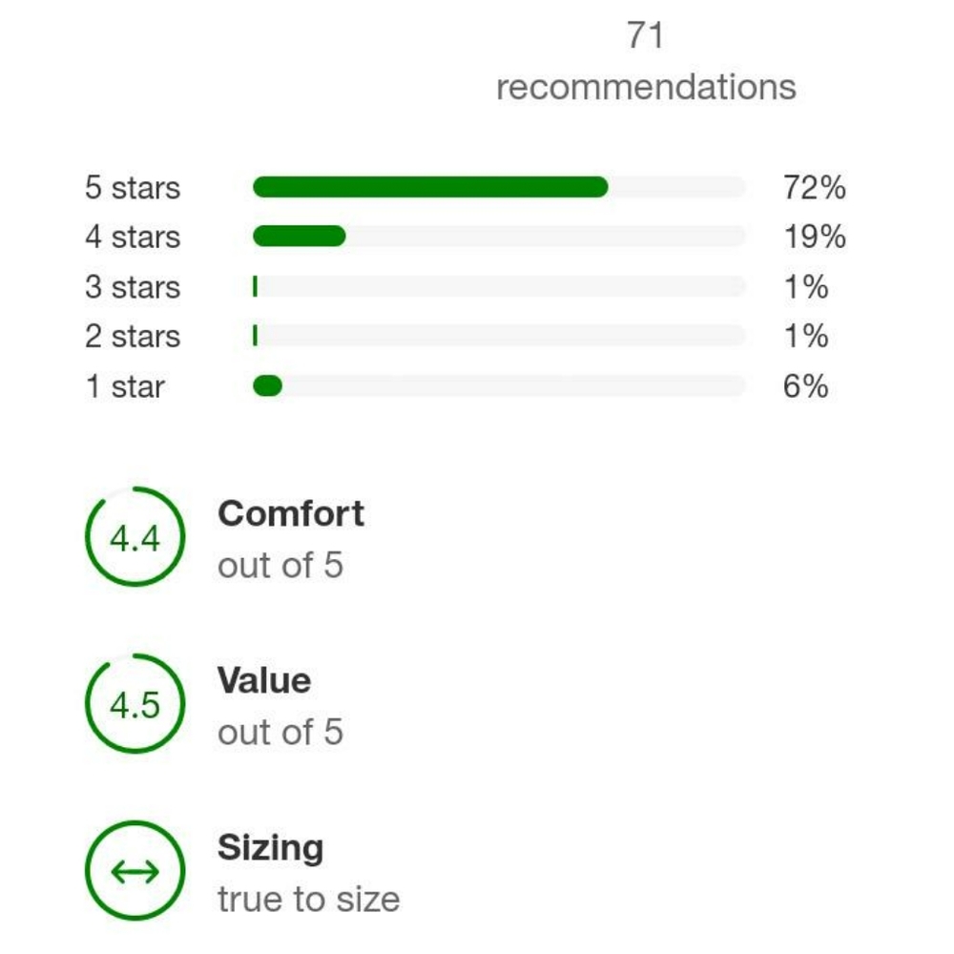954x954 pixels.
Task: Click the 5 stars green rating bar
Action: click(429, 187)
